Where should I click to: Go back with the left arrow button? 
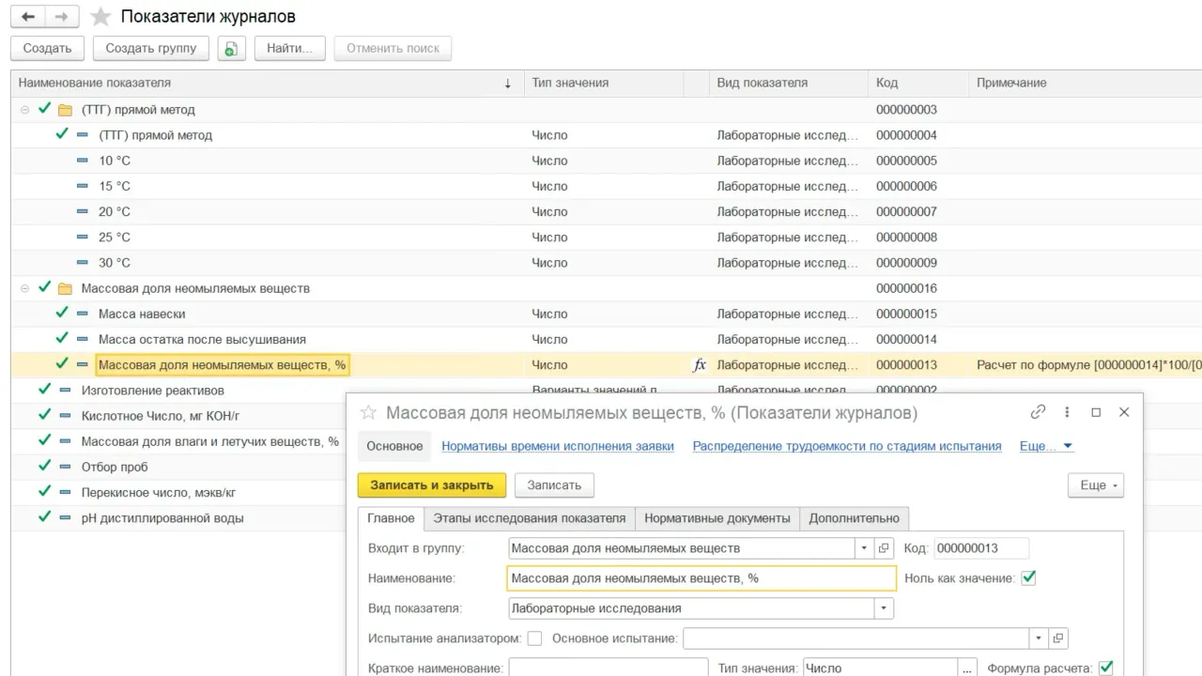[x=29, y=17]
